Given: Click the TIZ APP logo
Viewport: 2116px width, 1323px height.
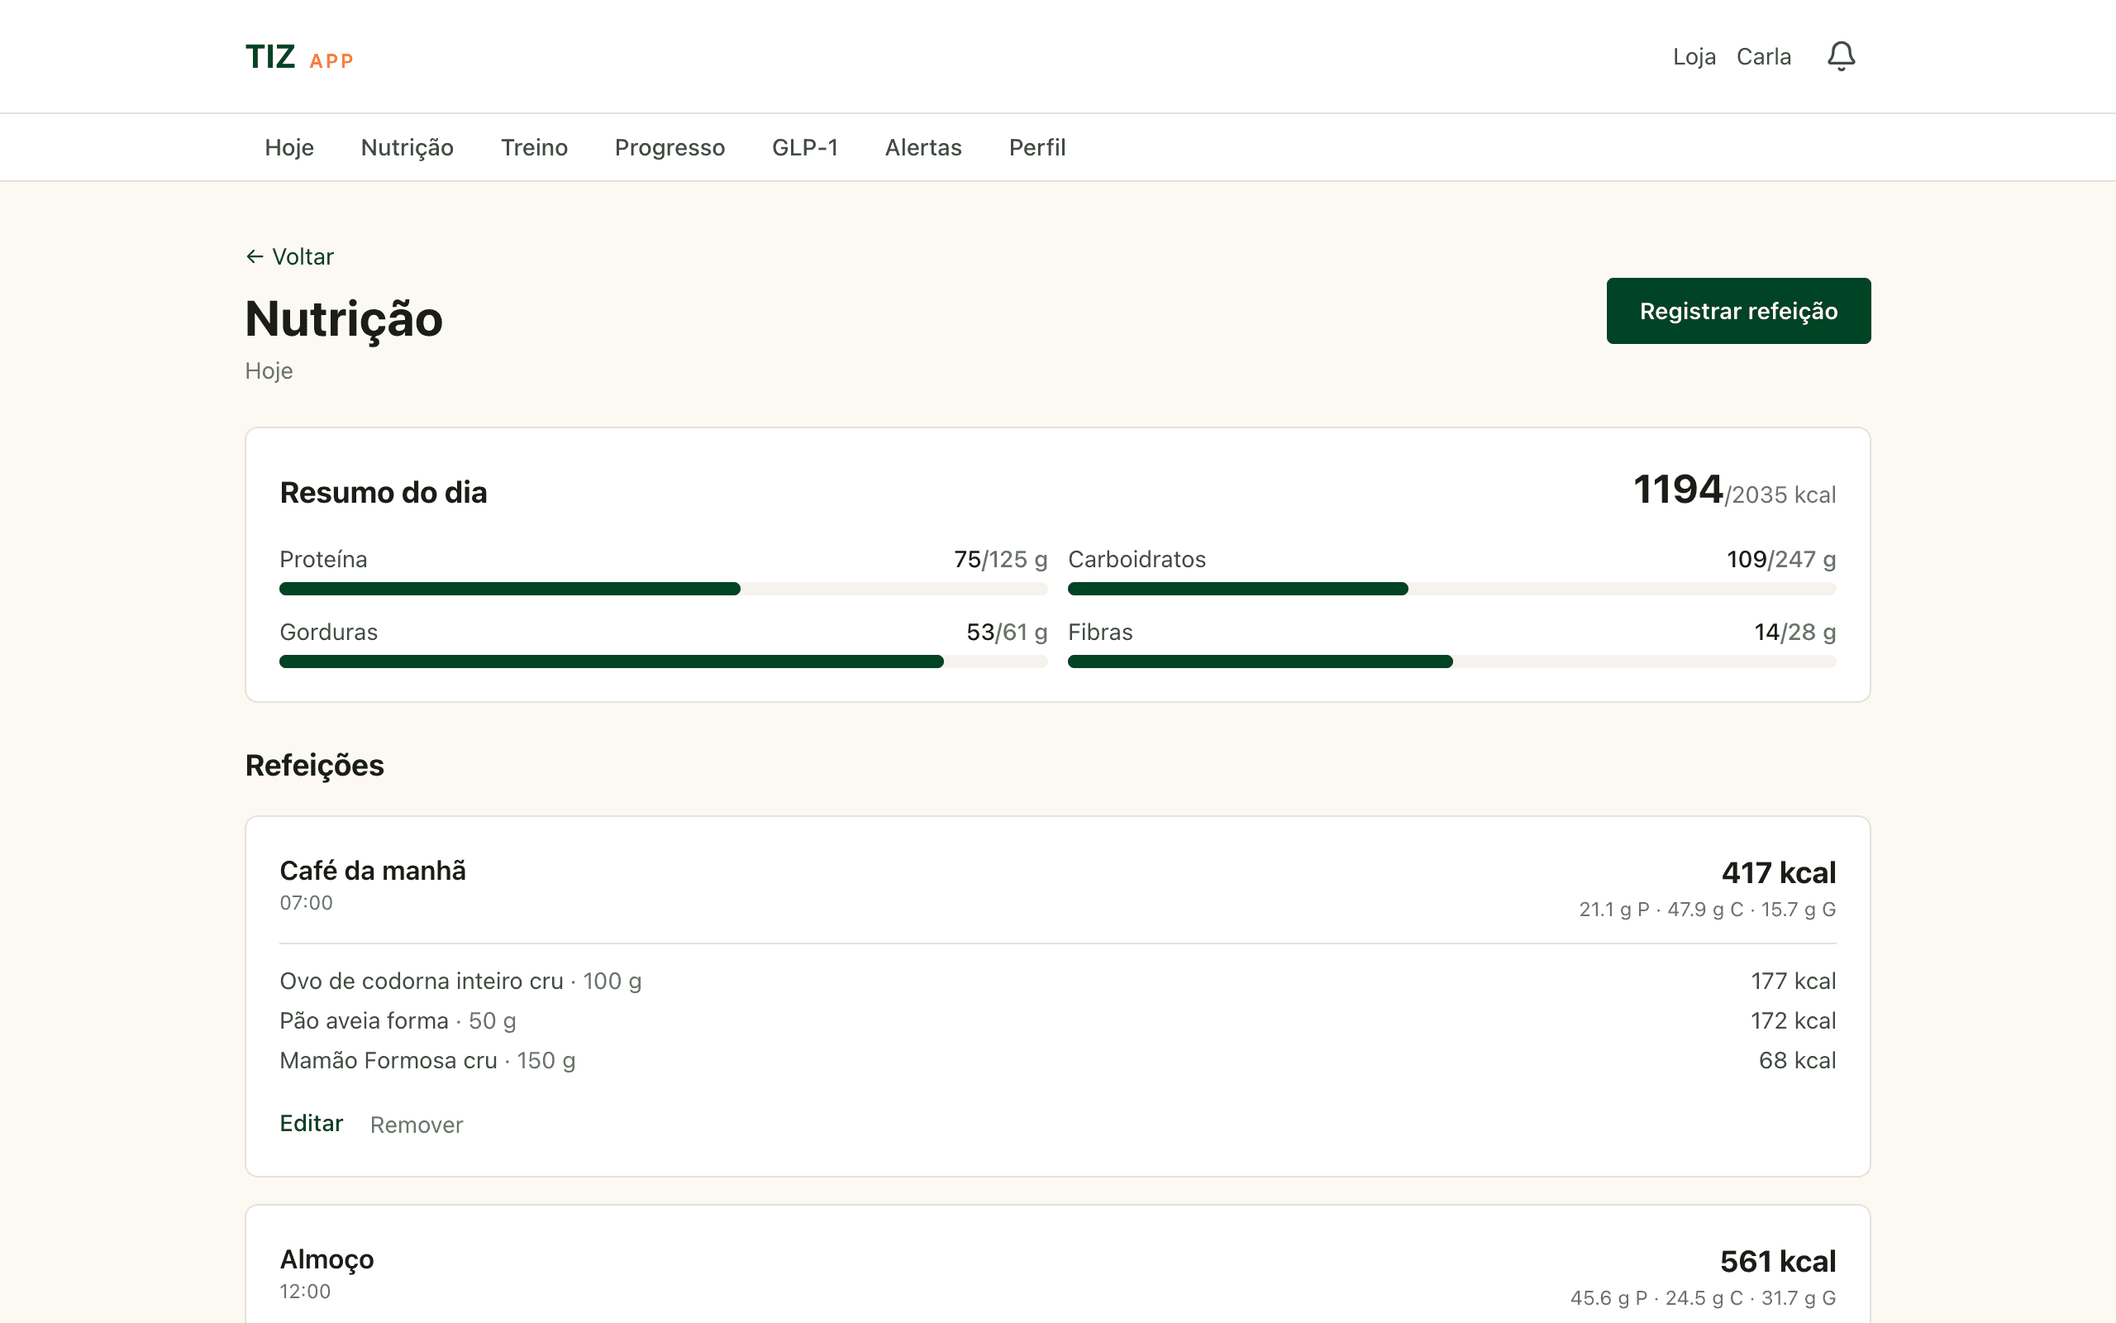Looking at the screenshot, I should [299, 58].
